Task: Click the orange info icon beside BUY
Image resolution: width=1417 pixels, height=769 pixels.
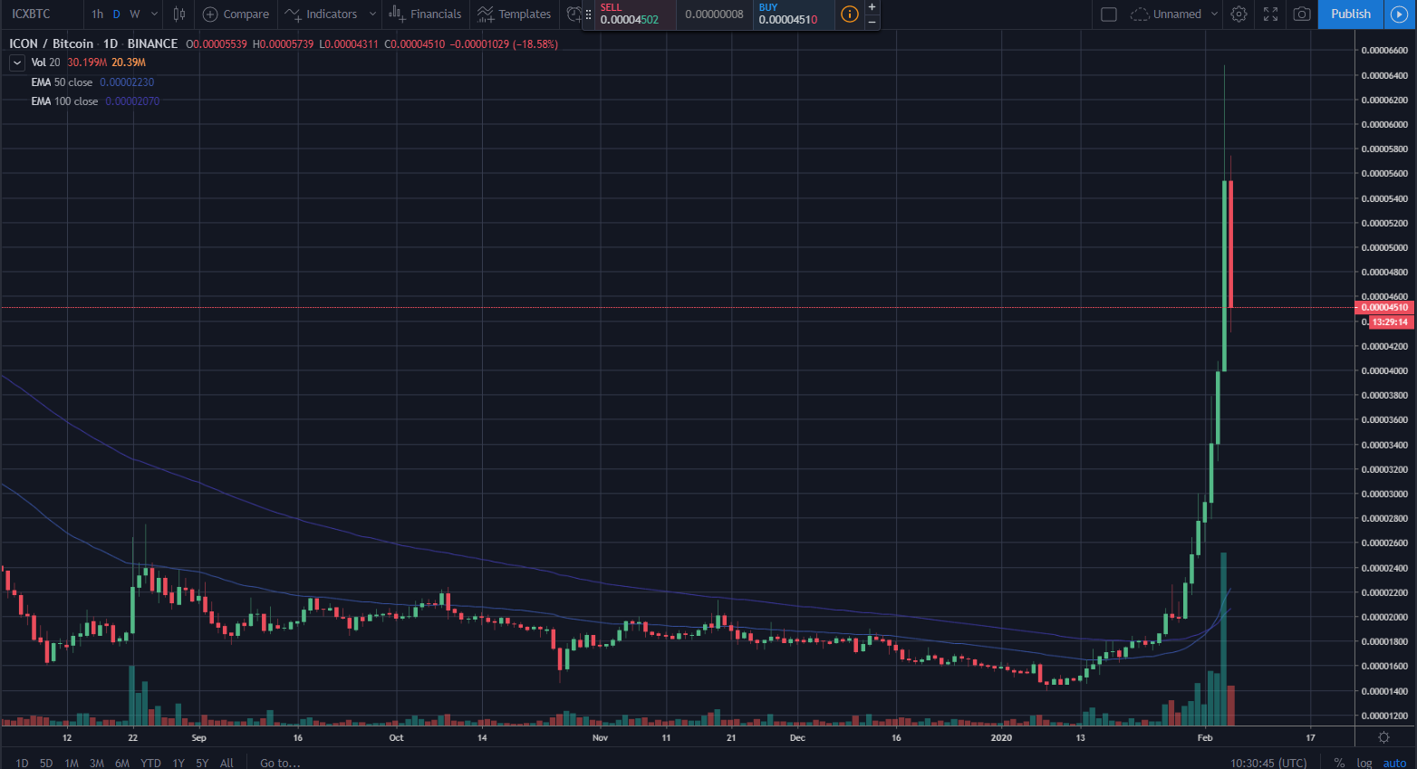Action: [849, 14]
